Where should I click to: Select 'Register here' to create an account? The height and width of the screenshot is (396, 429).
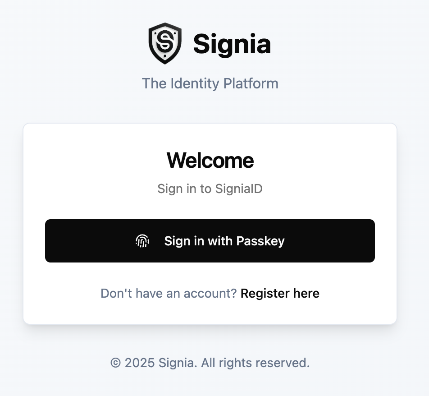pos(280,293)
